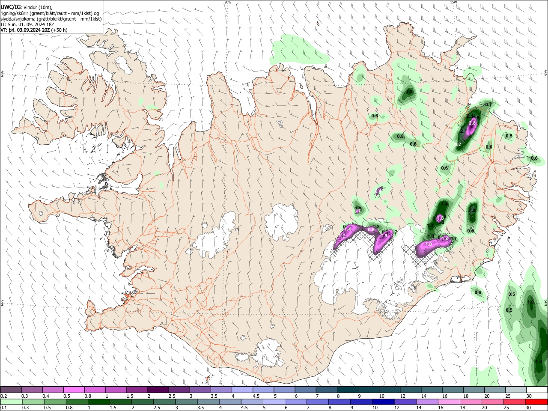Click the '1.2' value in the northern dark green patch
Image resolution: width=548 pixels, height=411 pixels.
[409, 92]
